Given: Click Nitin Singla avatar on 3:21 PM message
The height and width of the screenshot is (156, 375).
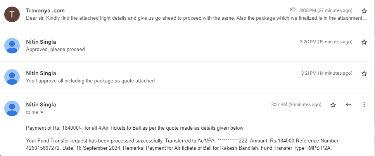Looking at the screenshot, I should 12,77.
